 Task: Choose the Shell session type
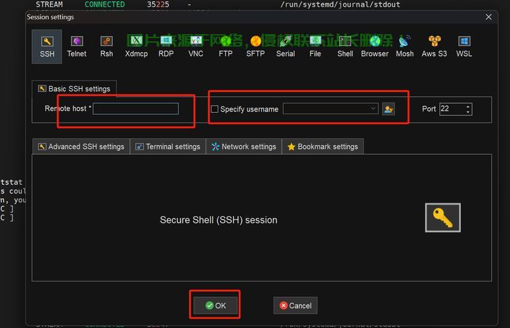click(345, 47)
